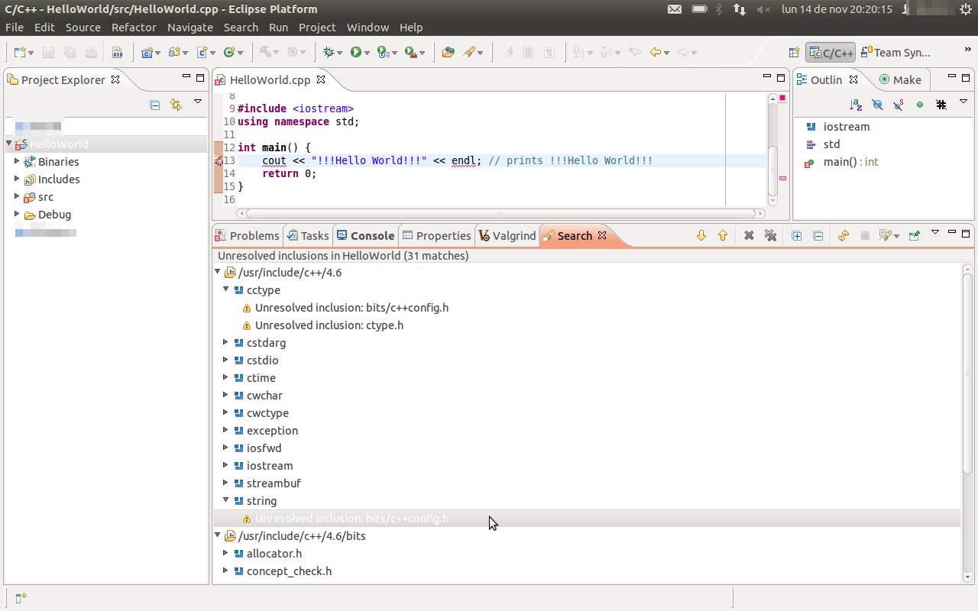978x611 pixels.
Task: Switch to the Console tab
Action: (365, 236)
